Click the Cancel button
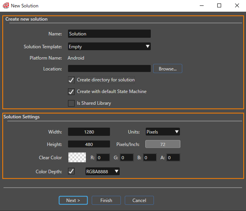Screen dimensions: 246x211 click(x=139, y=200)
